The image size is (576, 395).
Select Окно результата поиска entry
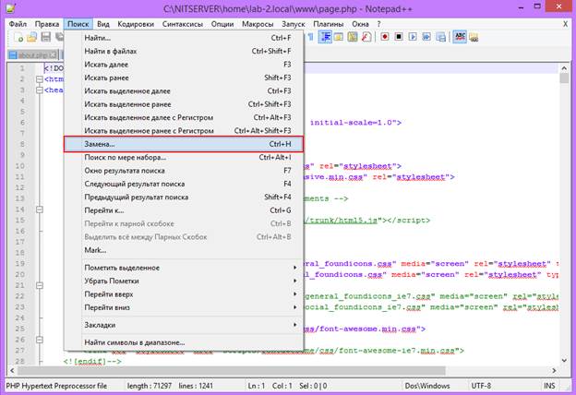(x=184, y=171)
